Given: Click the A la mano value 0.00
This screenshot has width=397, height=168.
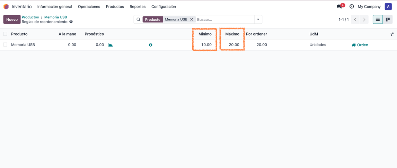Looking at the screenshot, I should pos(72,45).
